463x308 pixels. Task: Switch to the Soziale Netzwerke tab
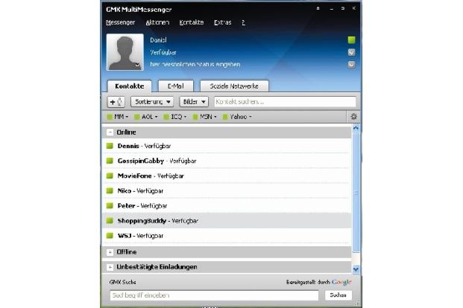(x=234, y=86)
